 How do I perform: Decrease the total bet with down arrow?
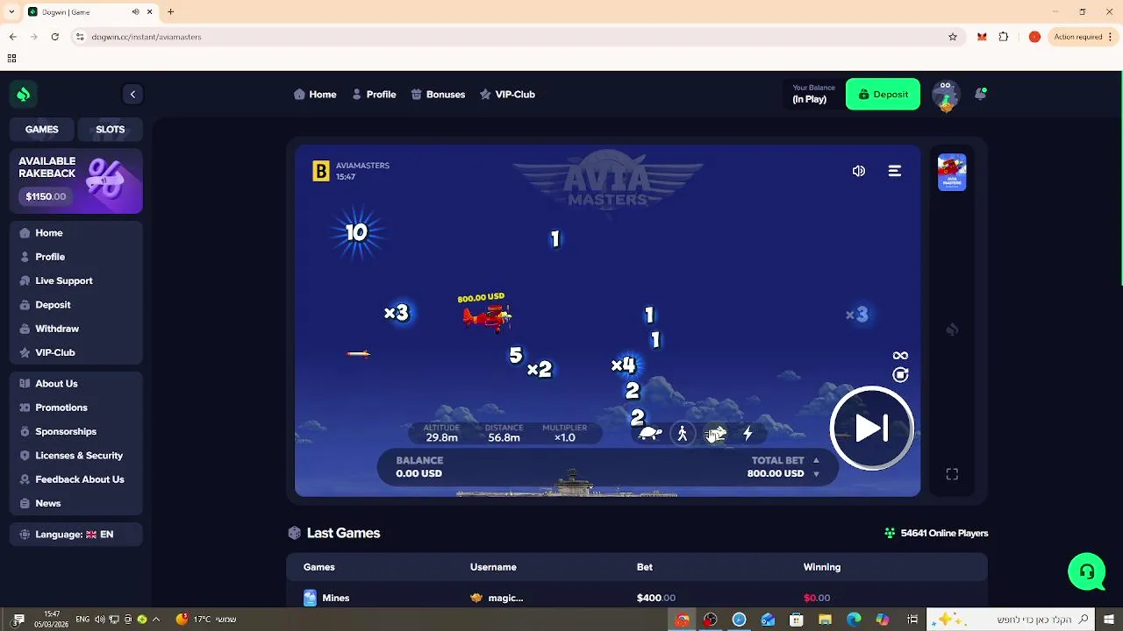(816, 474)
